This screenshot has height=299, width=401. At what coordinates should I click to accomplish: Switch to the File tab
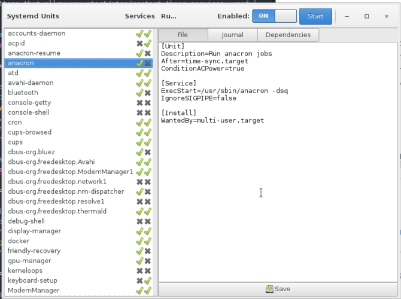tap(183, 35)
